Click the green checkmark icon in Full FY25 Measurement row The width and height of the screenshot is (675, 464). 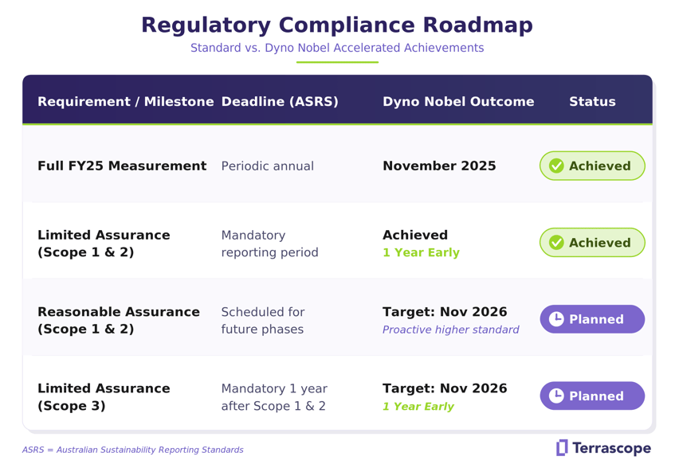tap(556, 166)
